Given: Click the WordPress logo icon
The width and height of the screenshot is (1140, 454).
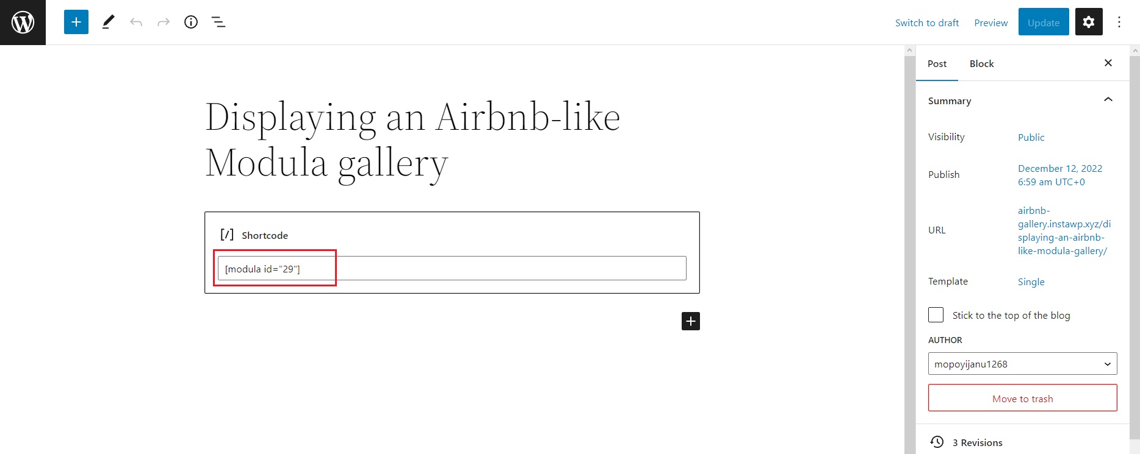Looking at the screenshot, I should click(x=23, y=23).
